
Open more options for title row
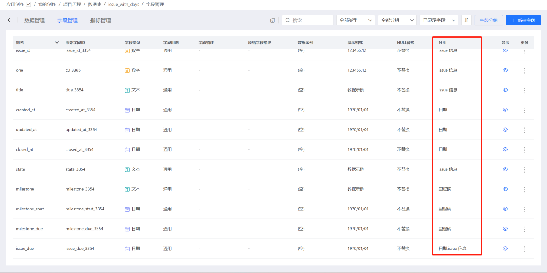point(525,90)
